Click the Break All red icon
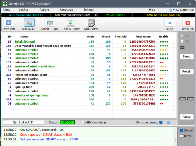This screenshot has height=146, width=196. 188,23
